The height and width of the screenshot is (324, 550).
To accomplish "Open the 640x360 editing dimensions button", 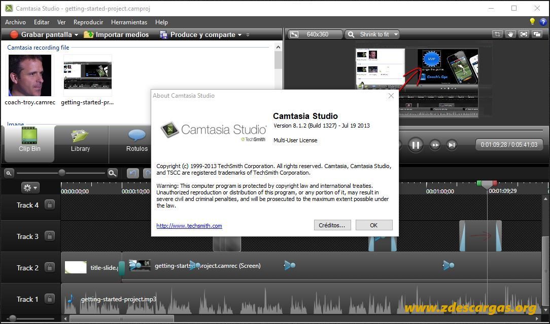I will [315, 34].
